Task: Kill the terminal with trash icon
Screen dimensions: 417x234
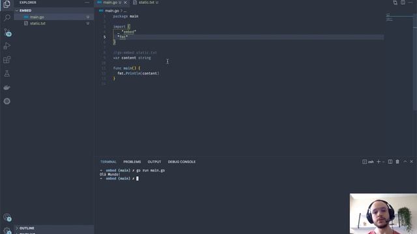Action: tap(397, 162)
